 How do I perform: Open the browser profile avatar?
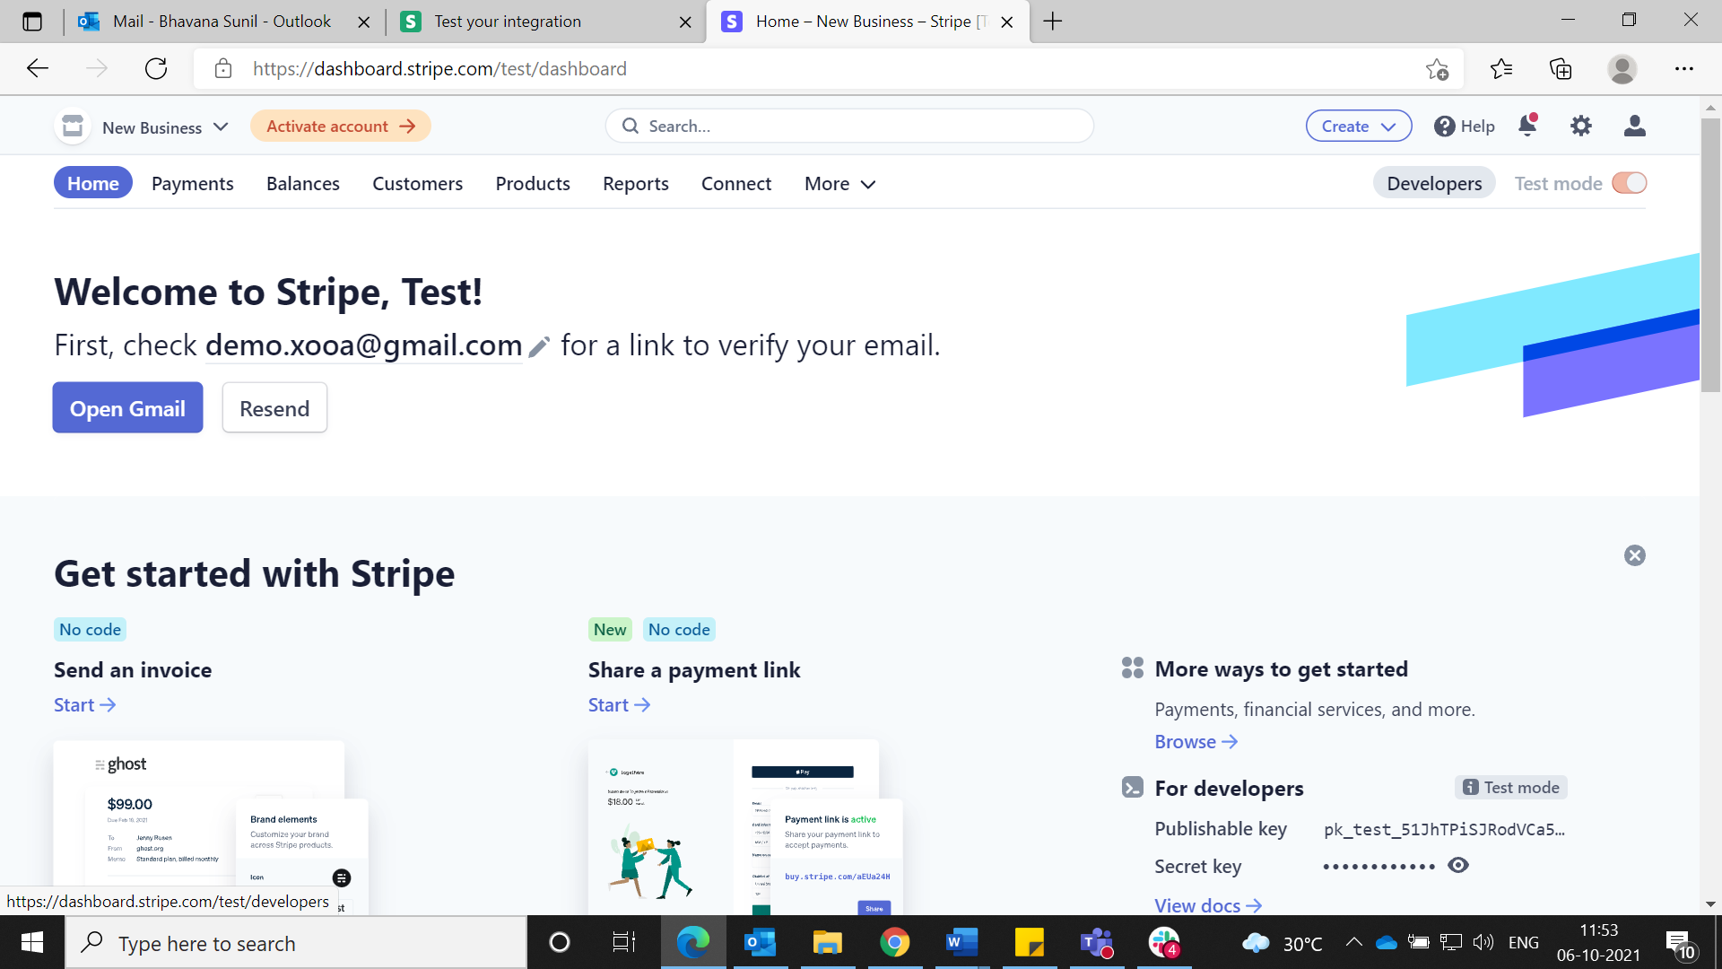(x=1622, y=69)
